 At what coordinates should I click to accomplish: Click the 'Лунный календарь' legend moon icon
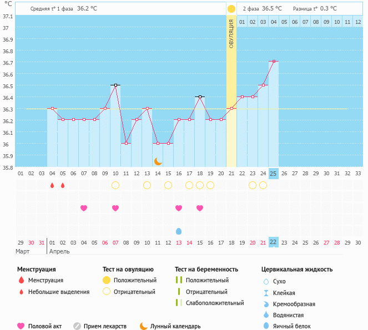pos(144,326)
